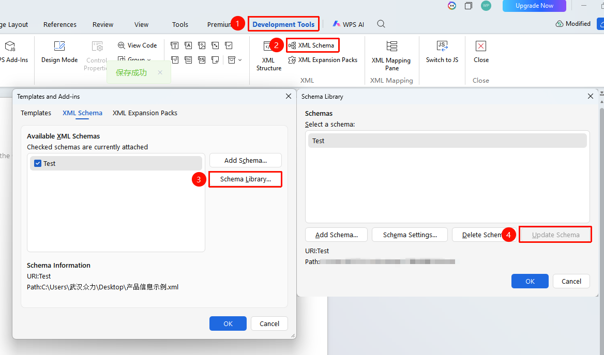Insert a picture content control
This screenshot has width=604, height=355.
pos(202,45)
